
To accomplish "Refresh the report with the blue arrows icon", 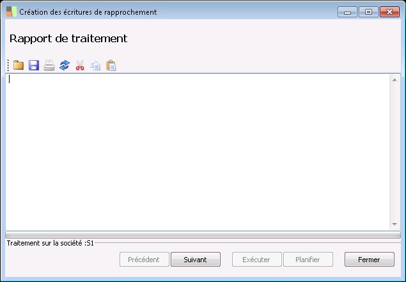I will point(65,65).
